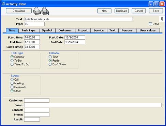Click the paperclip attachments icon
Screen dimensions: 166x126
click(x=162, y=19)
